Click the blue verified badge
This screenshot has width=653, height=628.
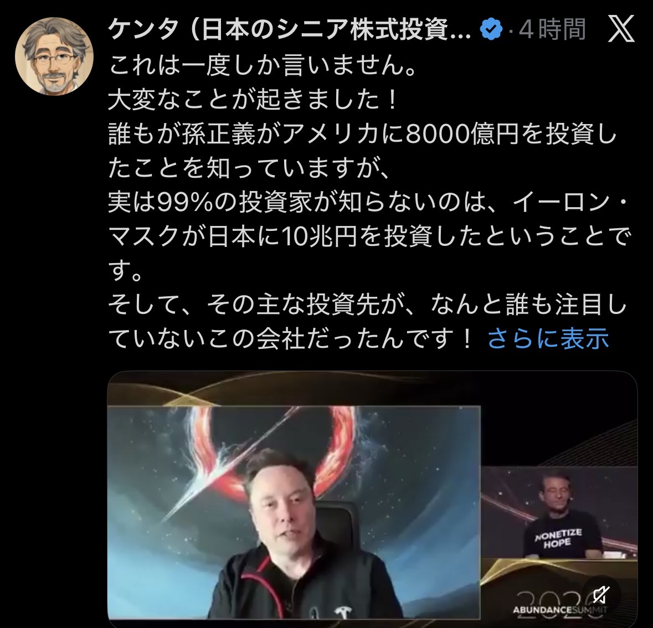(x=491, y=29)
